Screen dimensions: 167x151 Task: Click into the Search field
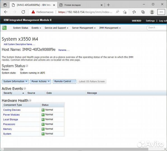157,28
